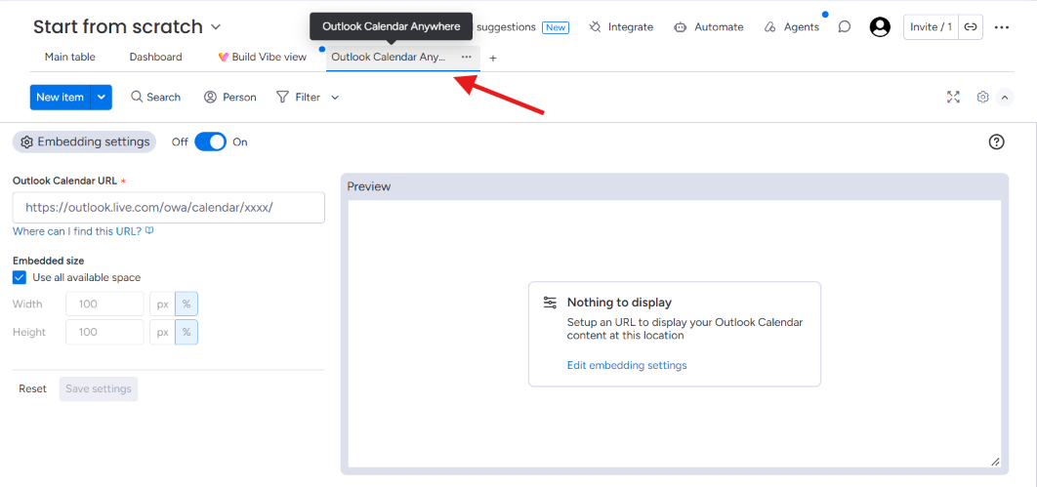This screenshot has height=487, width=1037.
Task: Open the Build Vibe view tab
Action: (263, 57)
